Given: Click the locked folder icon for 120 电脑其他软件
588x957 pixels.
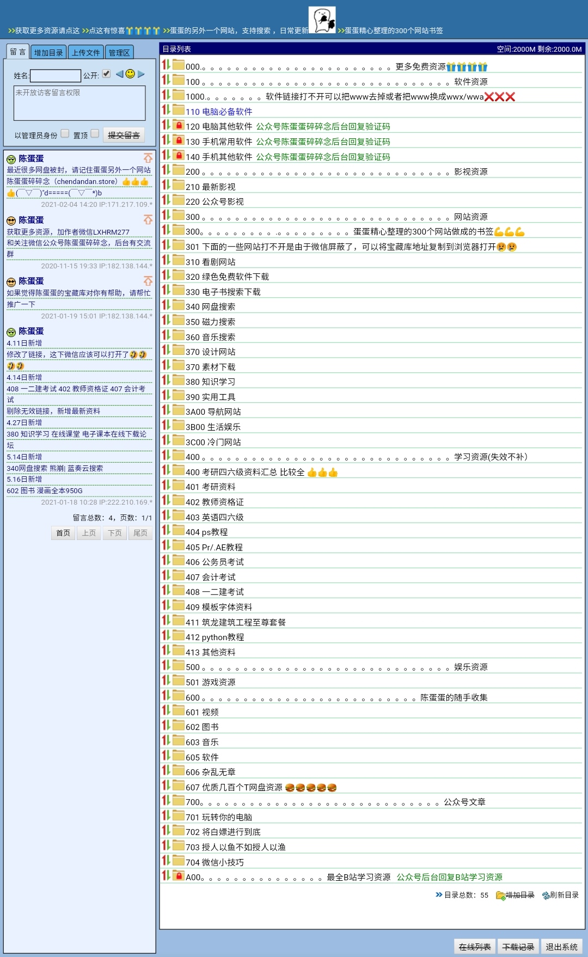Looking at the screenshot, I should [x=179, y=125].
